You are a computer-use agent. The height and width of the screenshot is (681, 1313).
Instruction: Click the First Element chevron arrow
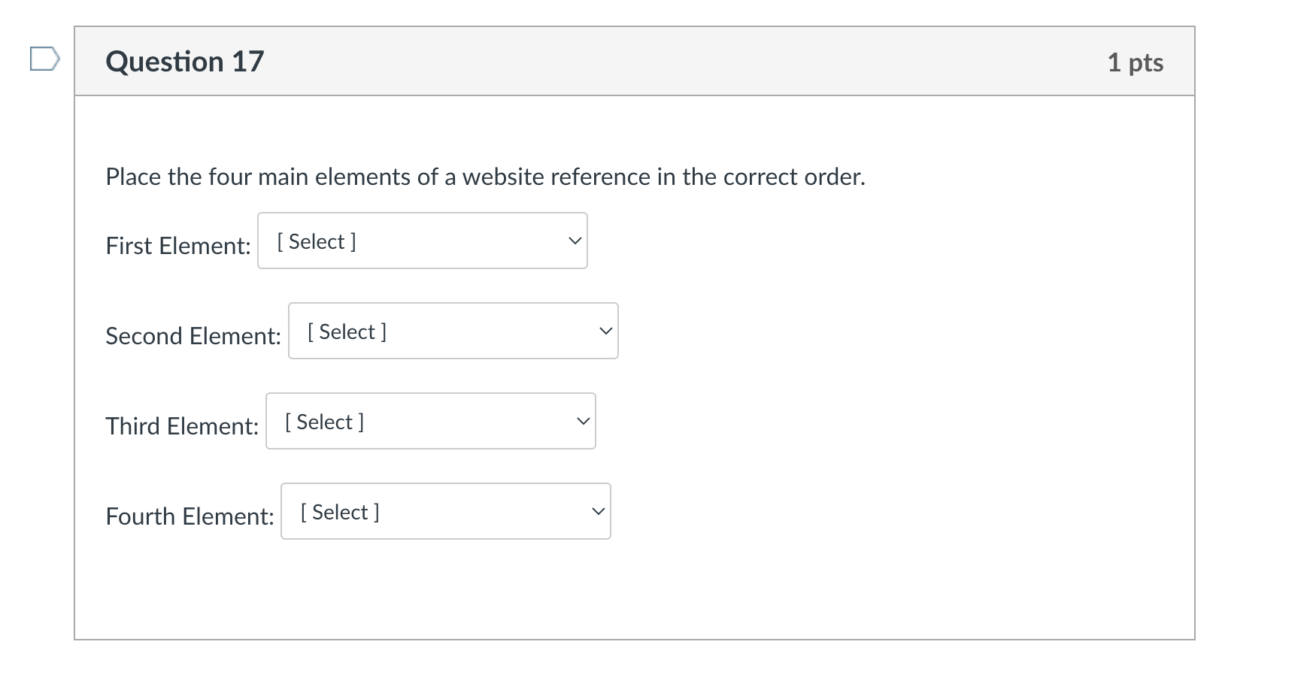pyautogui.click(x=575, y=241)
